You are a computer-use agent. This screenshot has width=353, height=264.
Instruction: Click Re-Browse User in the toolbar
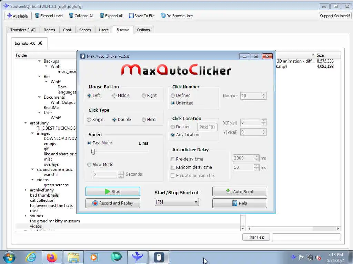coord(177,16)
